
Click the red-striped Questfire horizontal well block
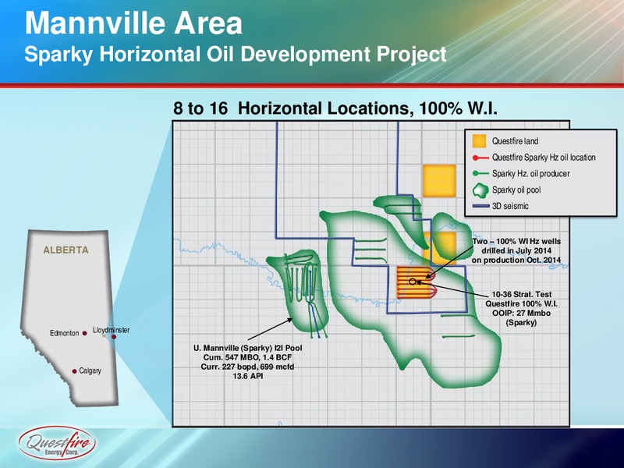tap(416, 282)
